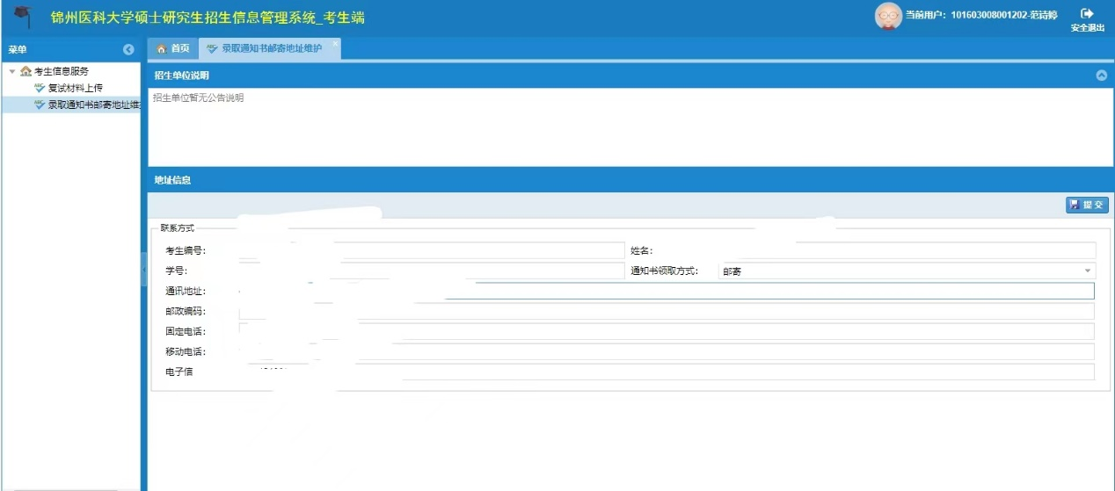1115x491 pixels.
Task: Collapse the 考生信息服务 tree node triangle
Action: 12,71
